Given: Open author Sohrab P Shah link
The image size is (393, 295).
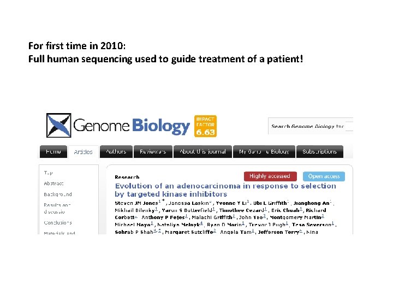Looking at the screenshot, I should click(134, 232).
